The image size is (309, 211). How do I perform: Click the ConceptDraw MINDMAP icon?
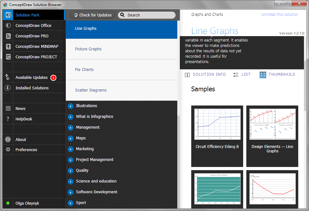click(x=8, y=46)
